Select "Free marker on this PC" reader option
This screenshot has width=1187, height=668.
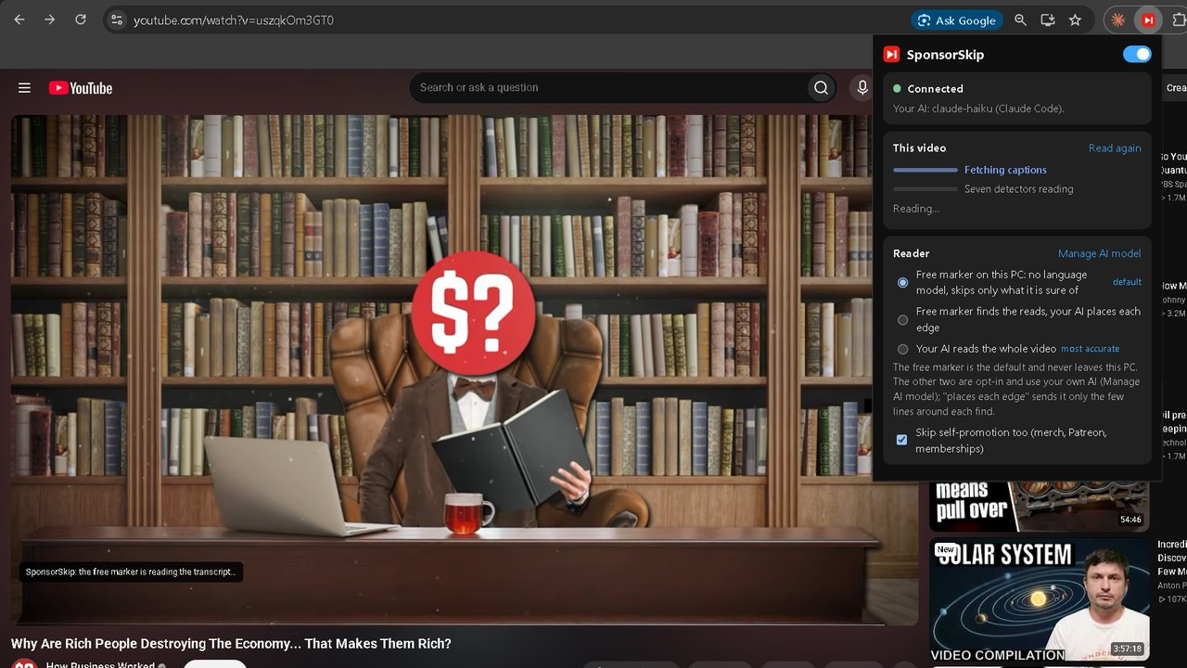coord(902,282)
